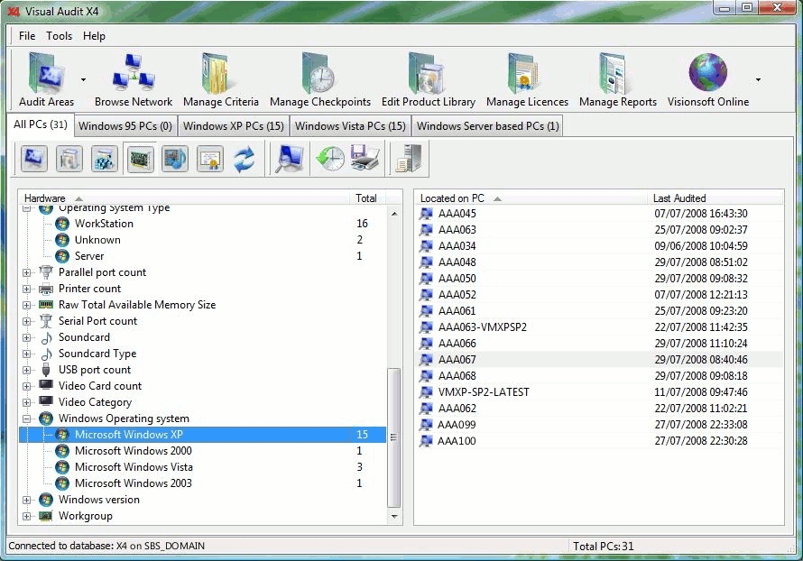Launch Visionsoft Online globe icon
Screen dimensions: 803x561
pos(707,80)
